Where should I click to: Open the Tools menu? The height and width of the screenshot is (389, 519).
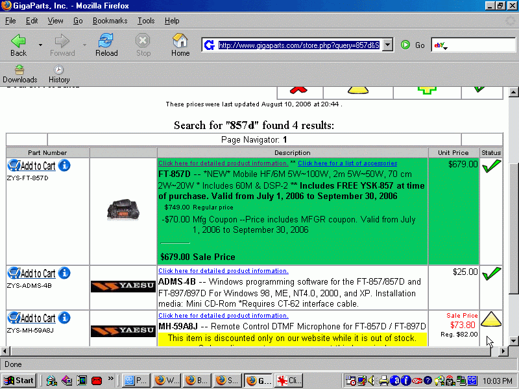146,21
